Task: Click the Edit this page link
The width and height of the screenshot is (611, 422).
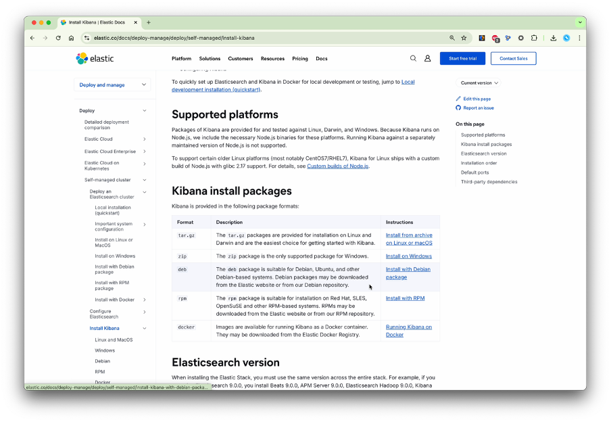Action: point(477,99)
